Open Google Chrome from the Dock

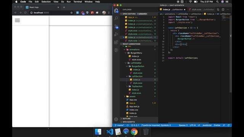(134, 132)
